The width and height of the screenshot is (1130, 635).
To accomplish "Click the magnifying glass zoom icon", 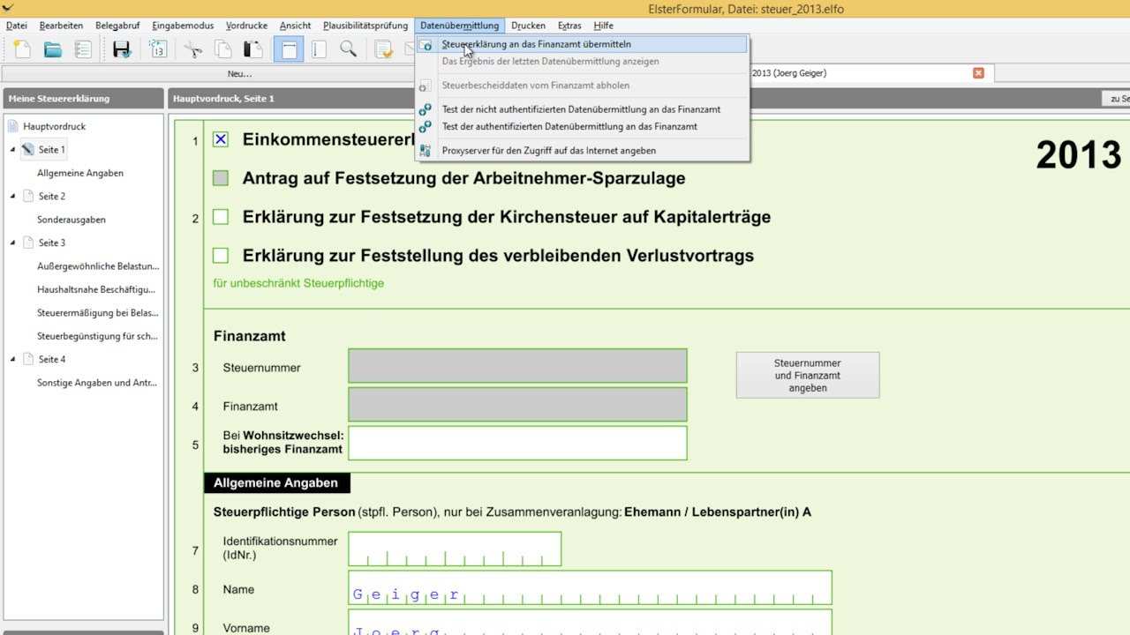I will point(349,49).
